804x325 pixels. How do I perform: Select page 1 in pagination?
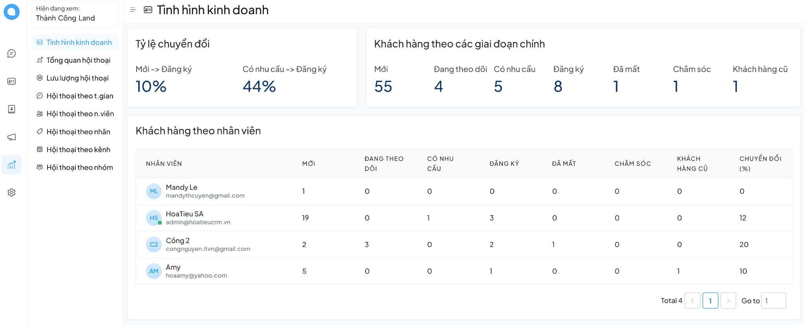coord(710,301)
